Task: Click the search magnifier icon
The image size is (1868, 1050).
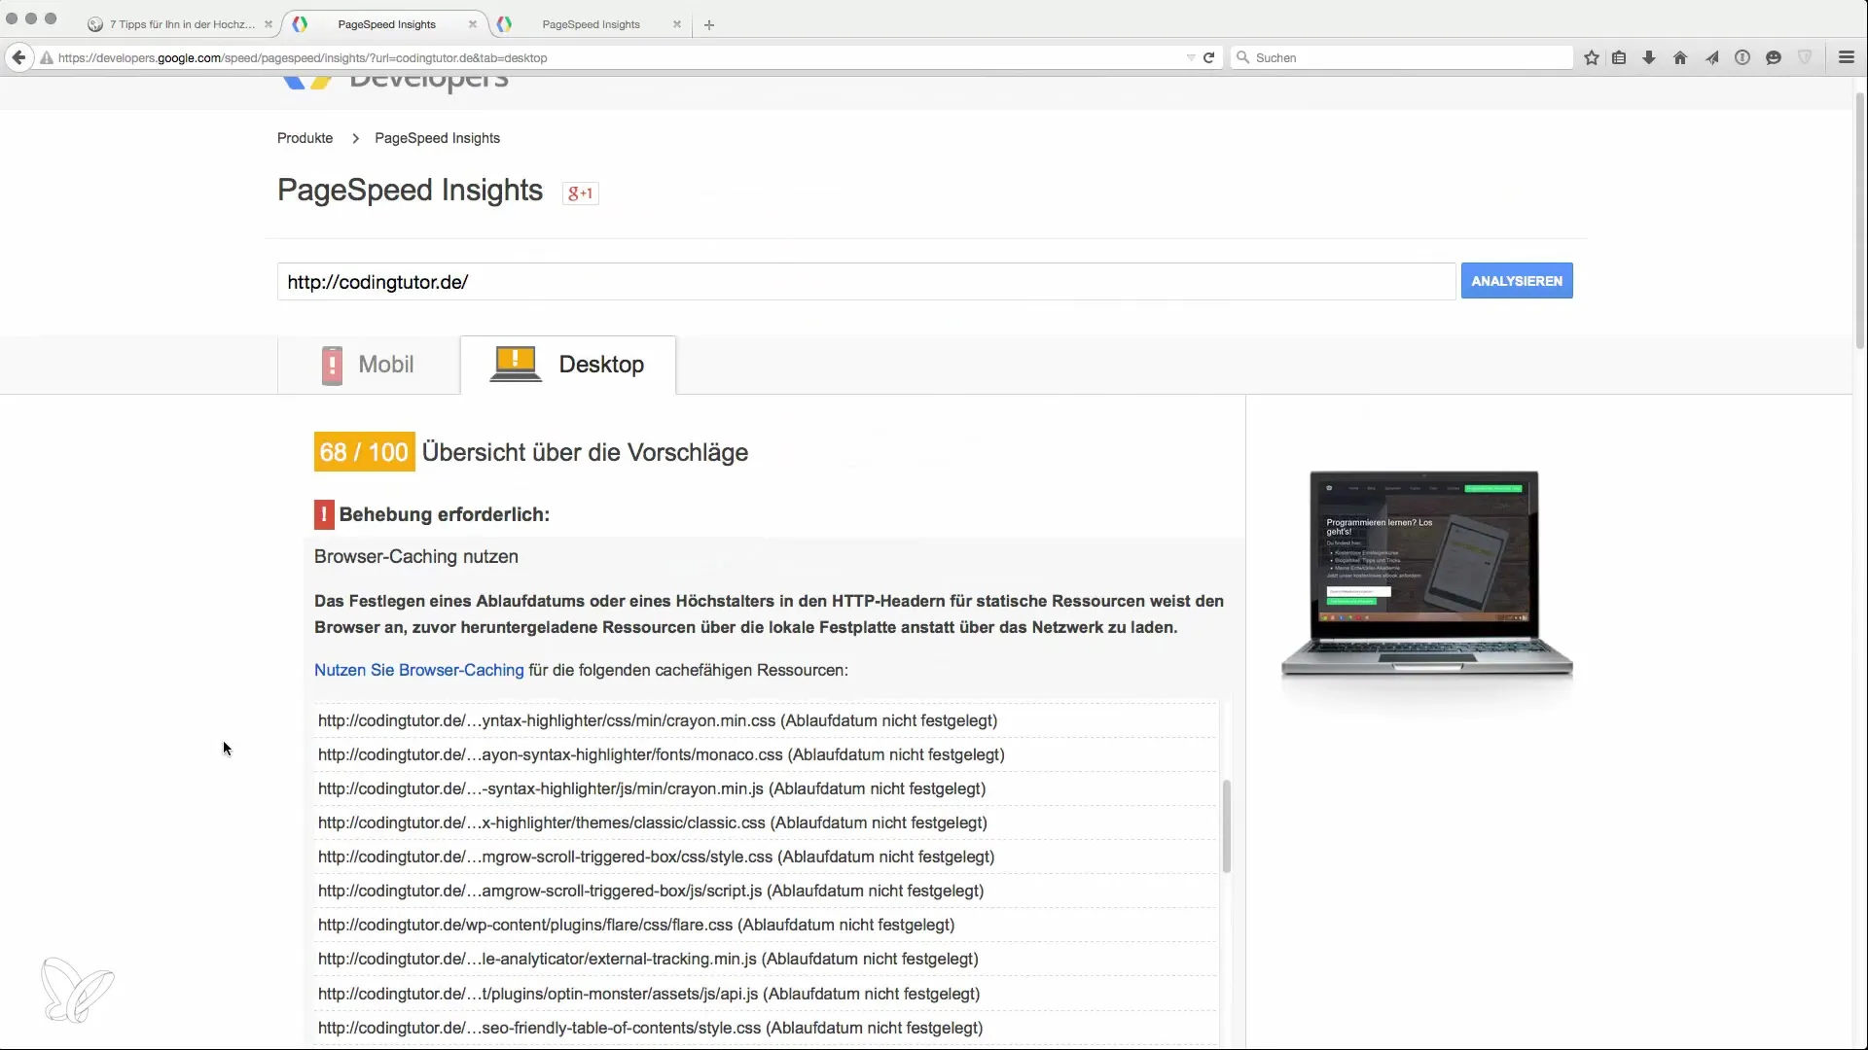Action: 1242,57
